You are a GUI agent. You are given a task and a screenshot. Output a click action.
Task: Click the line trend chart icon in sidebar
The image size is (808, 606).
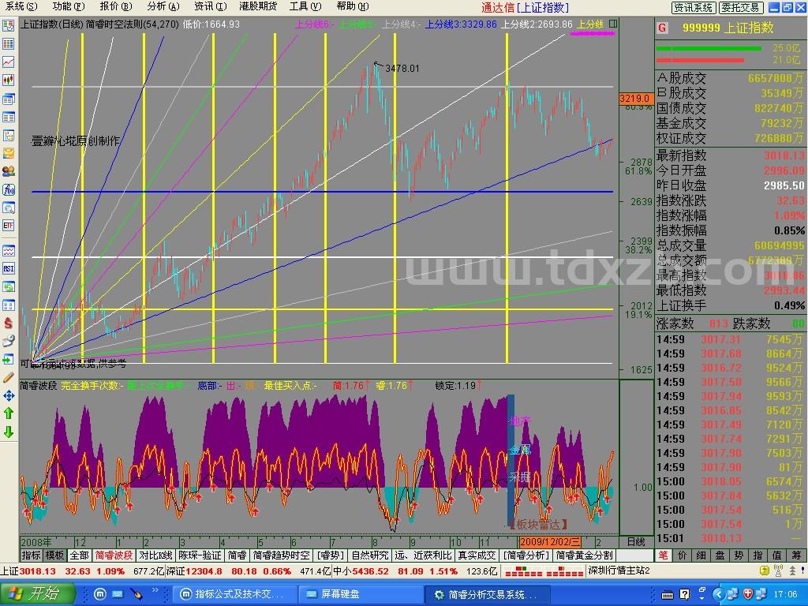click(x=8, y=62)
